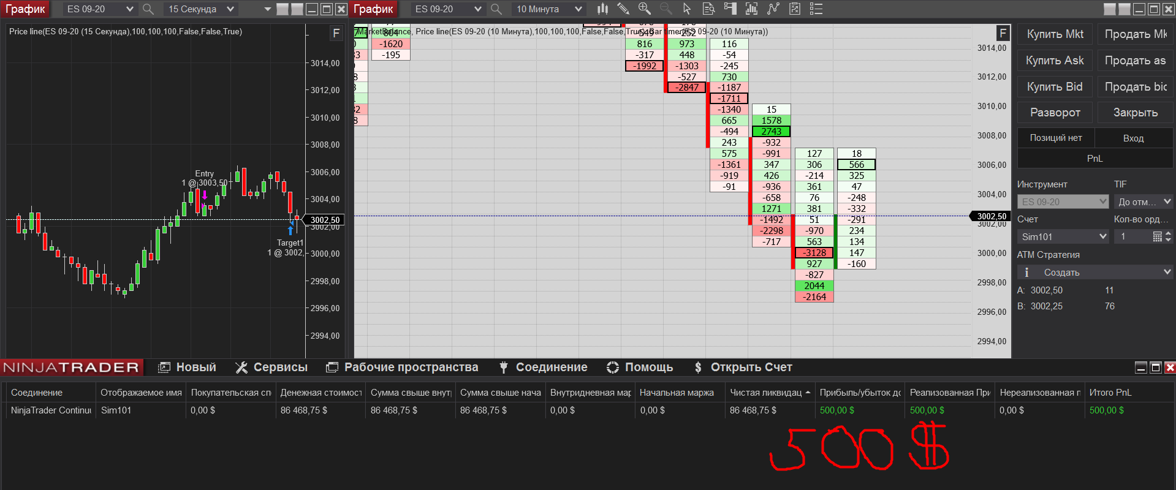Open the Соединение menu

[543, 367]
